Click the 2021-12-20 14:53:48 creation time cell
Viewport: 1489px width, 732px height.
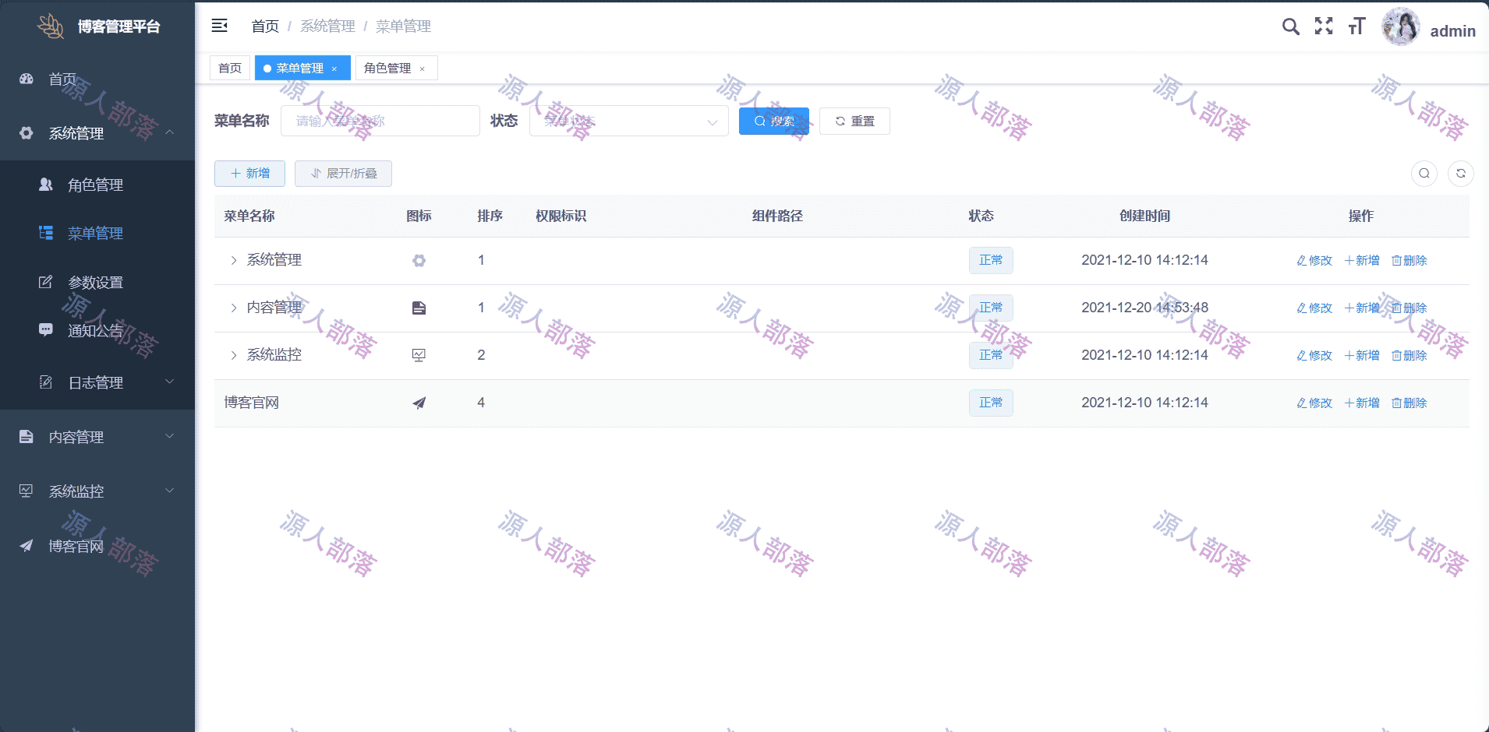tap(1144, 308)
